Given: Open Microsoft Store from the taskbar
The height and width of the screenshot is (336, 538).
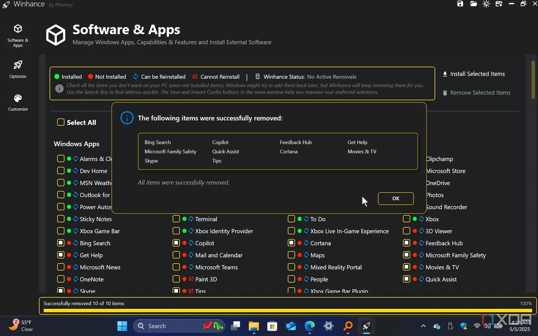Looking at the screenshot, I should (272, 326).
